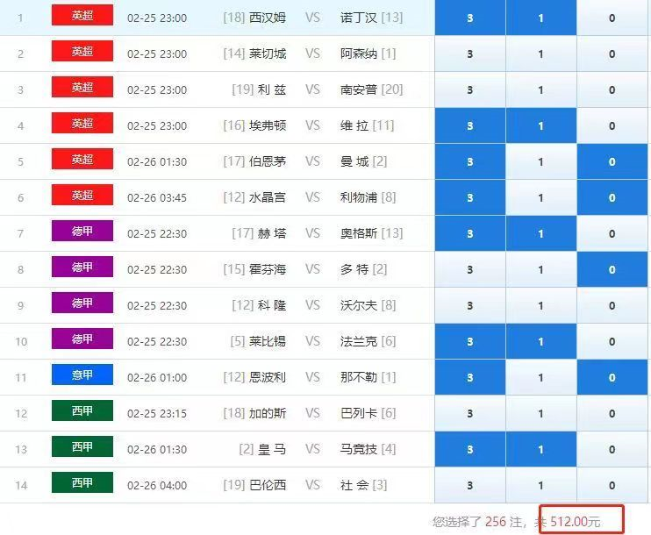Deselect 3 for 埃弗顿 vs 维拉
Screen dimensions: 651x535
tap(470, 125)
